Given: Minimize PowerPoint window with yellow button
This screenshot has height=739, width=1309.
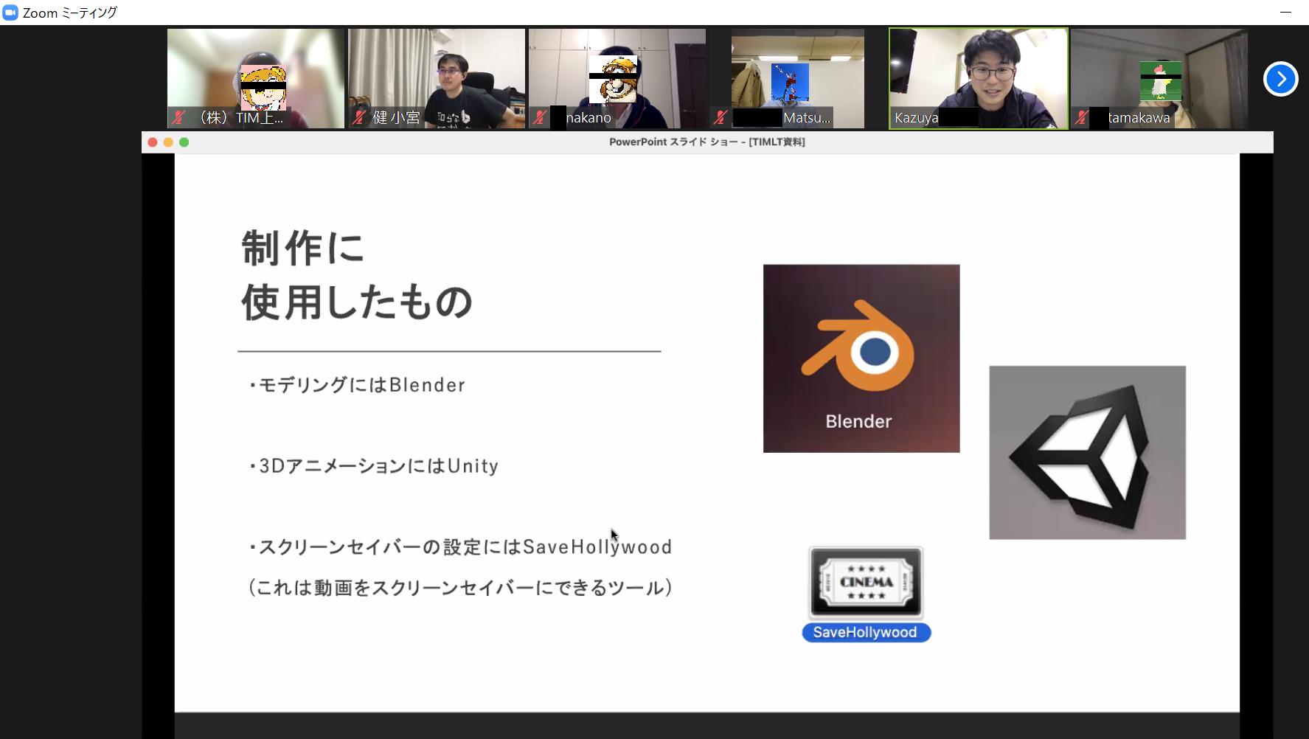Looking at the screenshot, I should coord(168,142).
